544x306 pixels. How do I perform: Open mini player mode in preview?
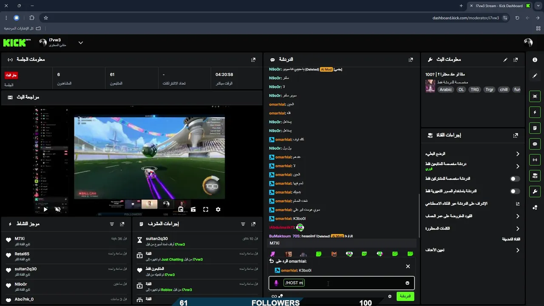tap(181, 209)
